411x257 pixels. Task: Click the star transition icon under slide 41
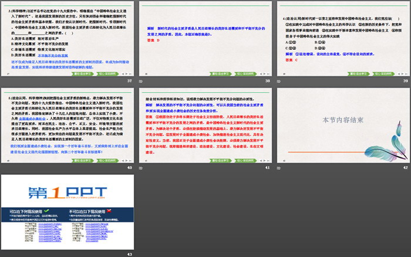pyautogui.click(x=140, y=168)
